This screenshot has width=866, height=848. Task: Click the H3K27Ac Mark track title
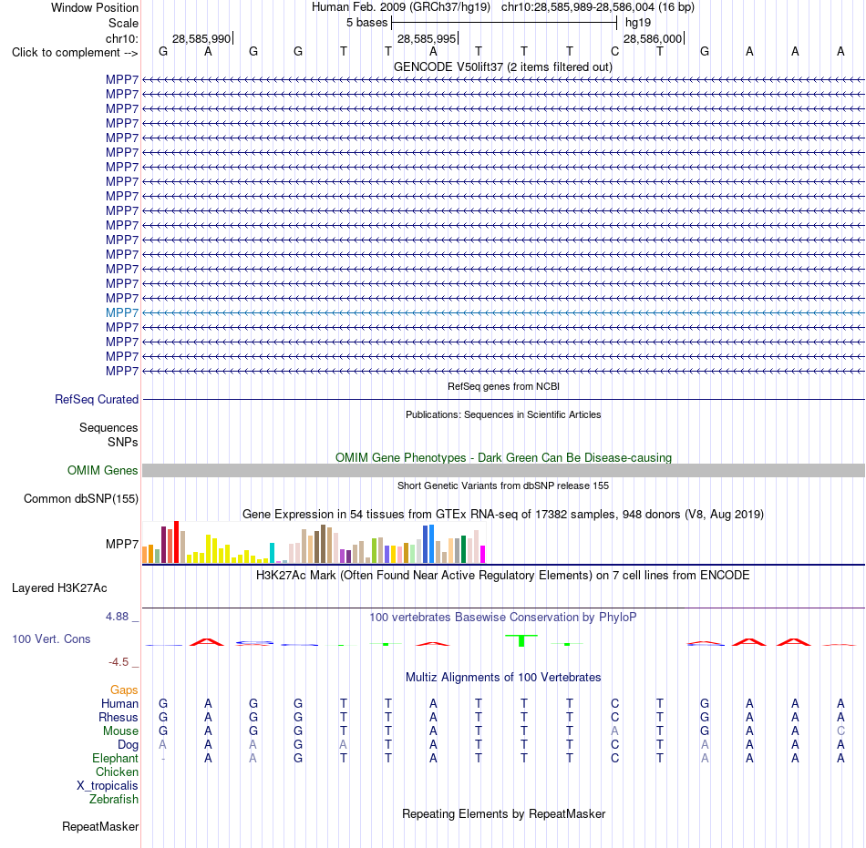coord(503,576)
